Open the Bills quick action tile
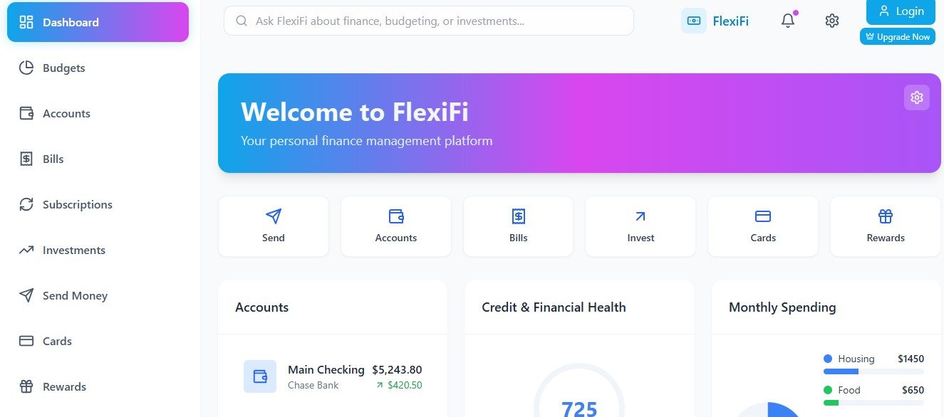 (x=518, y=226)
